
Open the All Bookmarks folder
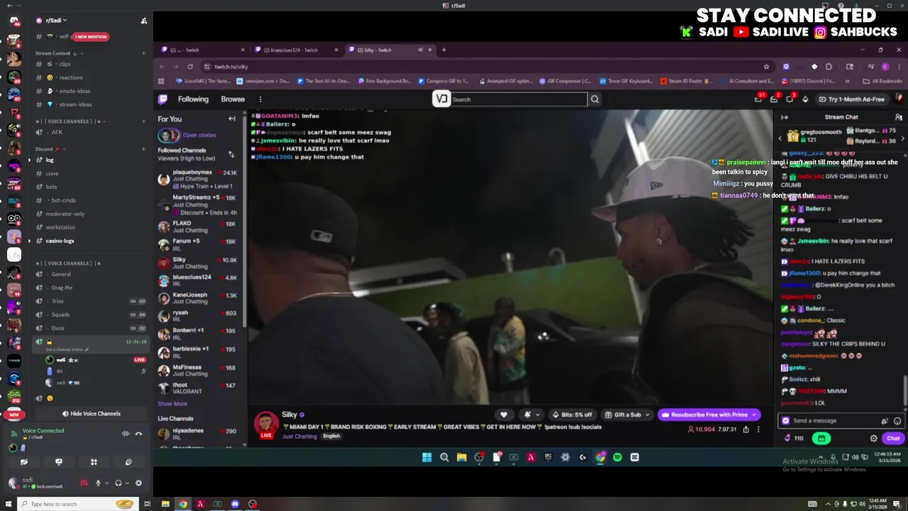click(882, 81)
